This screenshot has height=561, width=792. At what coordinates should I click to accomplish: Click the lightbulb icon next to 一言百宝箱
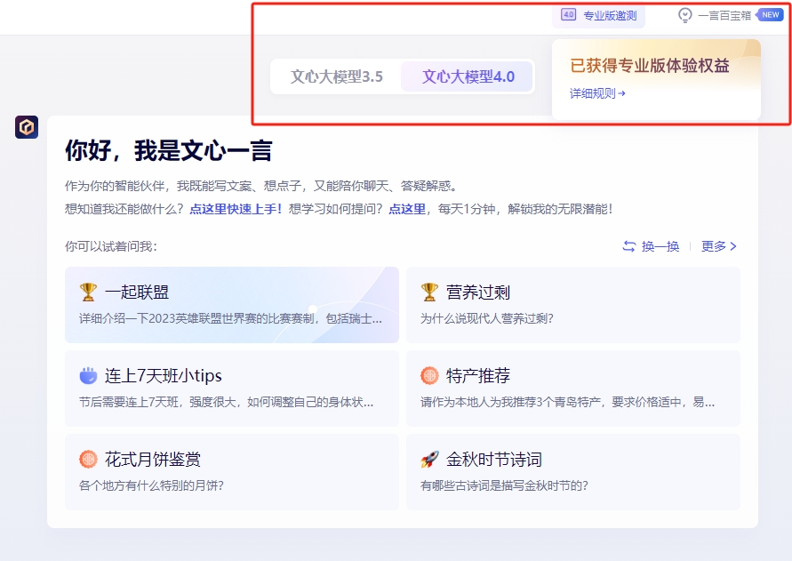(684, 15)
